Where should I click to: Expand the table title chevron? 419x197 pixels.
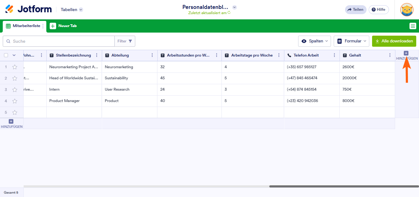point(234,7)
